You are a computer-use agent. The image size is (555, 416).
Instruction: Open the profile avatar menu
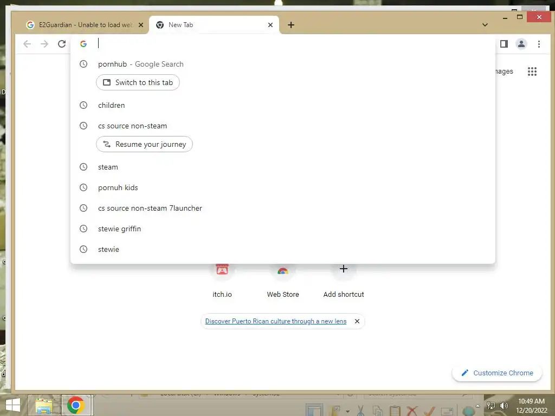521,44
